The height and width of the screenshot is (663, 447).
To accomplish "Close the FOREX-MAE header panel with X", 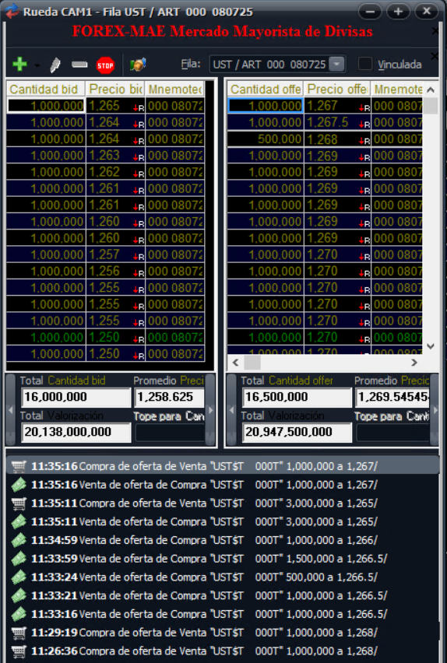I will coord(435,30).
